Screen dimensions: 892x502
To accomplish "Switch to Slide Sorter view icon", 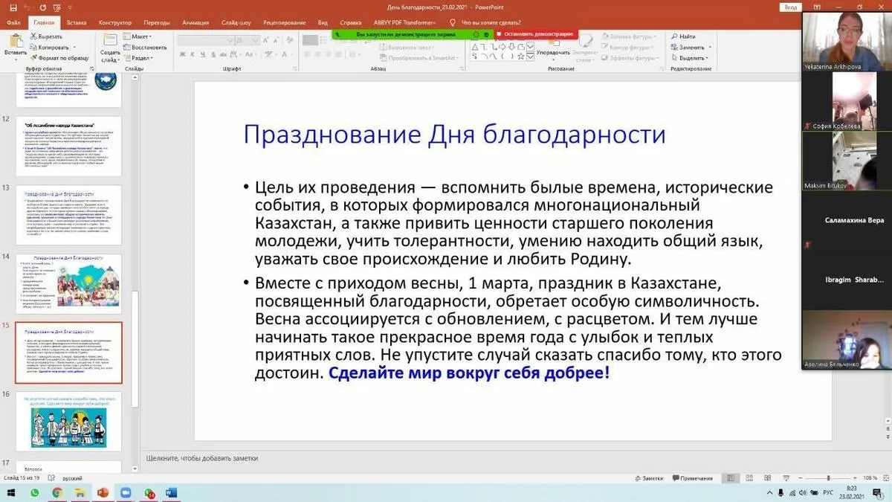I will (x=748, y=478).
